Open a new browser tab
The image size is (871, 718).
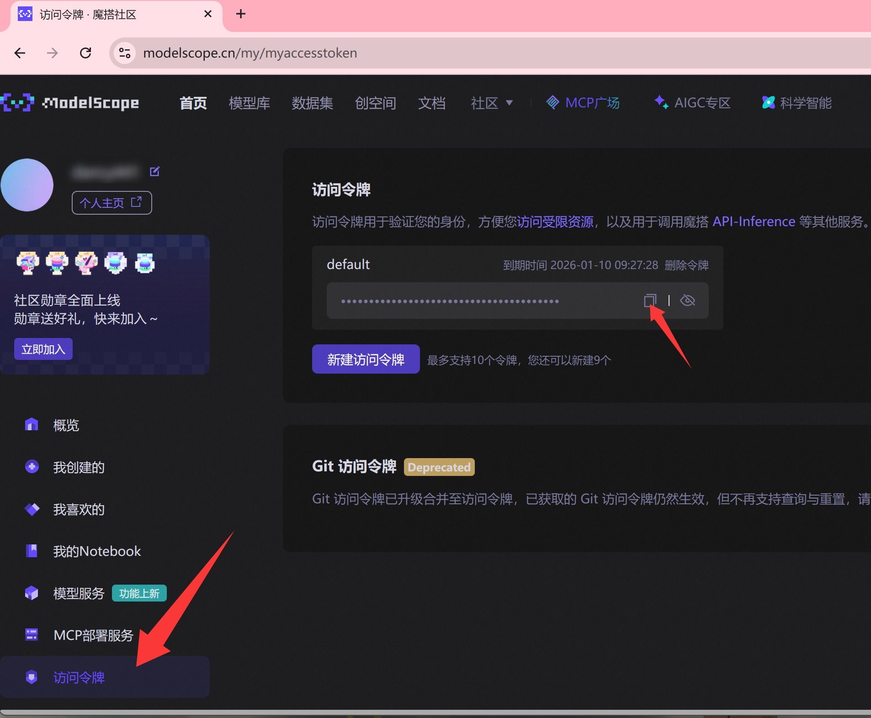click(x=241, y=14)
